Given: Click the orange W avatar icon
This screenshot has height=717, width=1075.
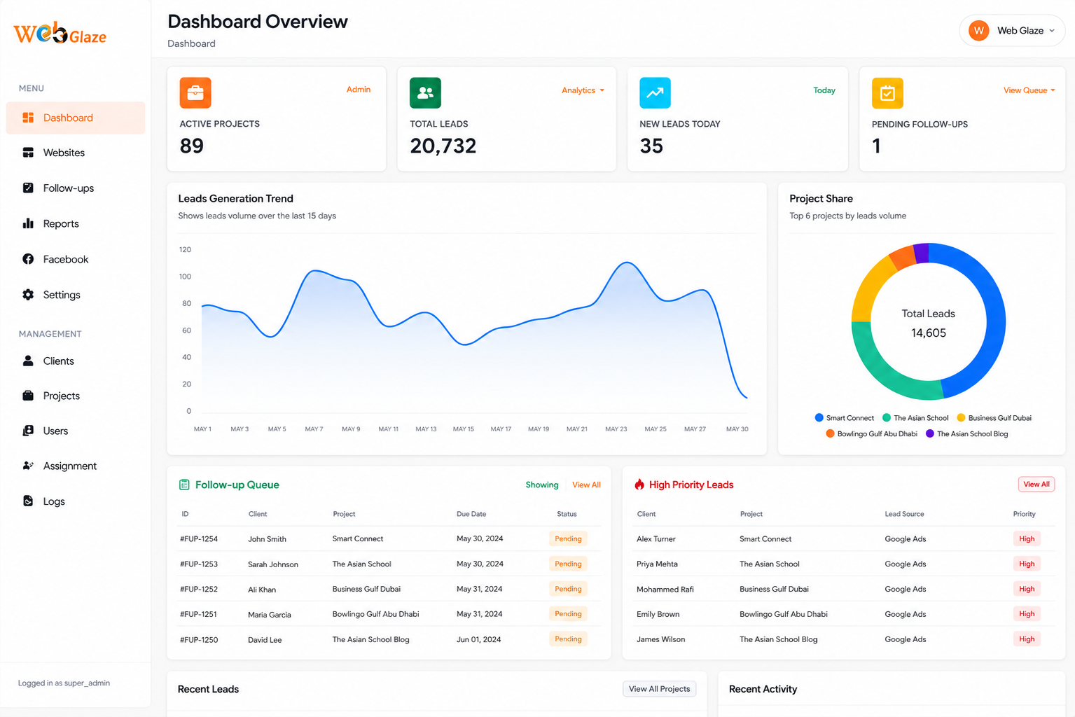Looking at the screenshot, I should point(978,31).
